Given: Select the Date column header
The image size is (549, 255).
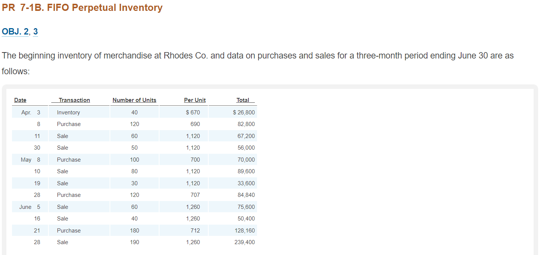Looking at the screenshot, I should 20,100.
